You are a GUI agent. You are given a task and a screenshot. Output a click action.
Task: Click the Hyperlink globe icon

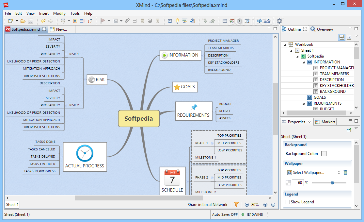coord(150,21)
